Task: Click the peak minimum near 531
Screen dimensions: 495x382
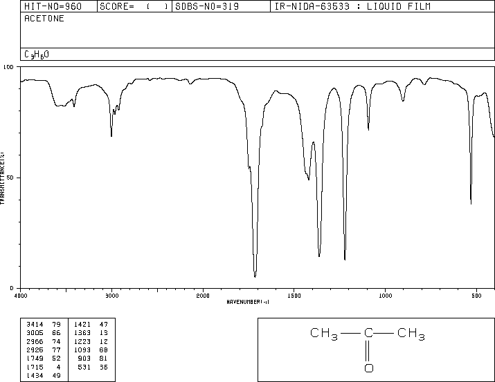Action: click(x=471, y=204)
